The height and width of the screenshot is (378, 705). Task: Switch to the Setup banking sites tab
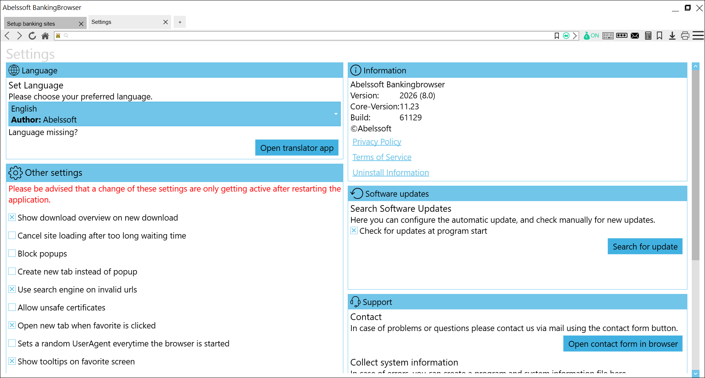(41, 23)
